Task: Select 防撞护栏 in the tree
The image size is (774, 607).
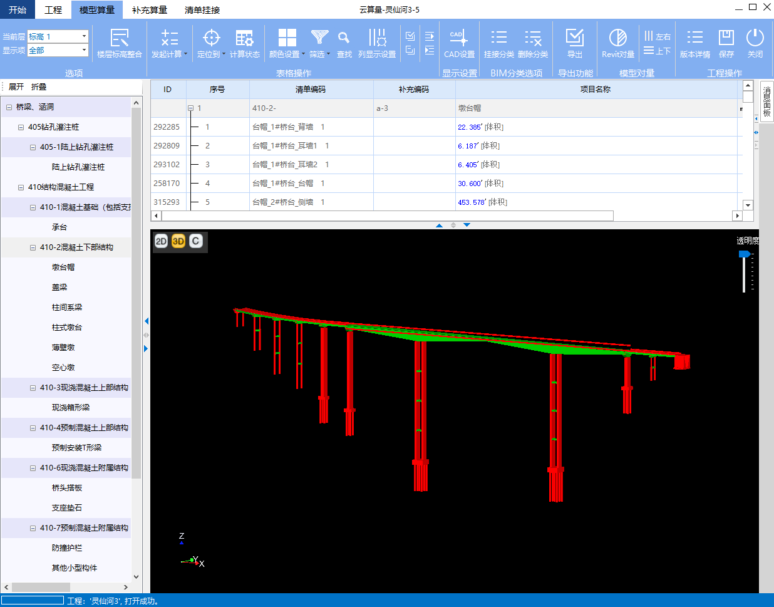Action: (67, 548)
